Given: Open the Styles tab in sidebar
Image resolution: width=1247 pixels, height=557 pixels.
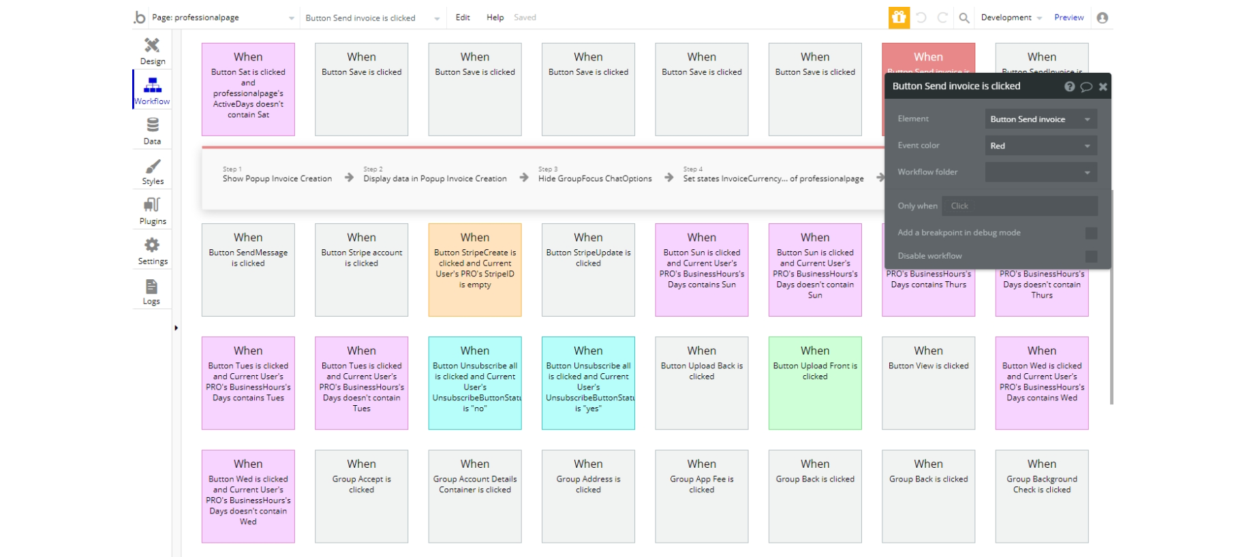Looking at the screenshot, I should pyautogui.click(x=152, y=171).
